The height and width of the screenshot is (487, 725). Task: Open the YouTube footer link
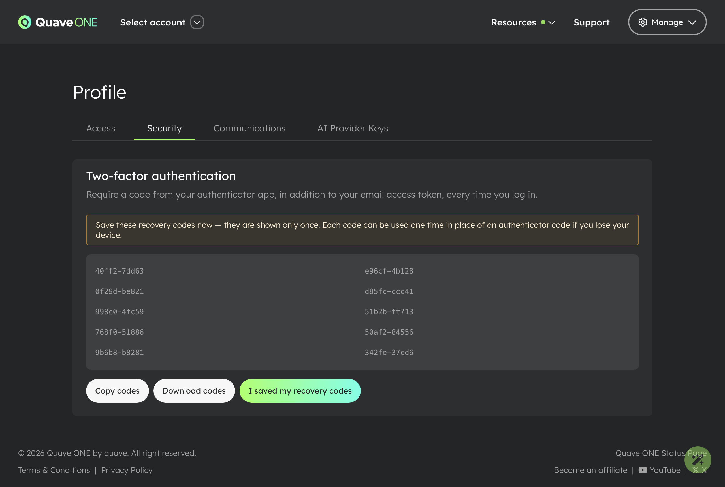pos(660,470)
